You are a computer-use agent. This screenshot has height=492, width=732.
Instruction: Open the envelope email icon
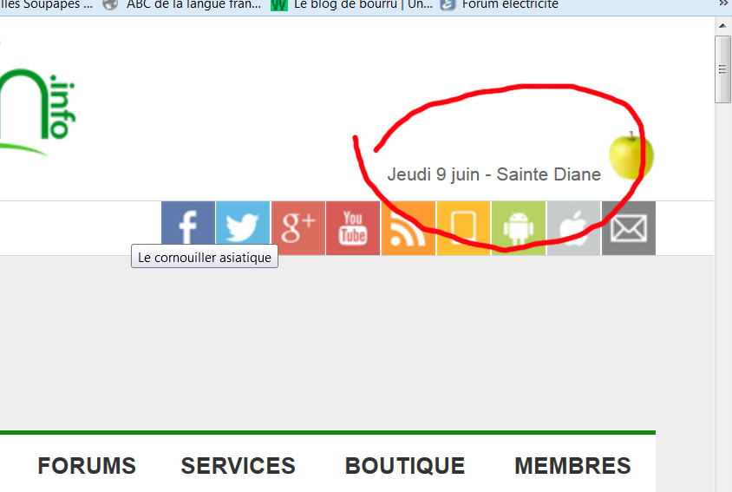pos(628,228)
